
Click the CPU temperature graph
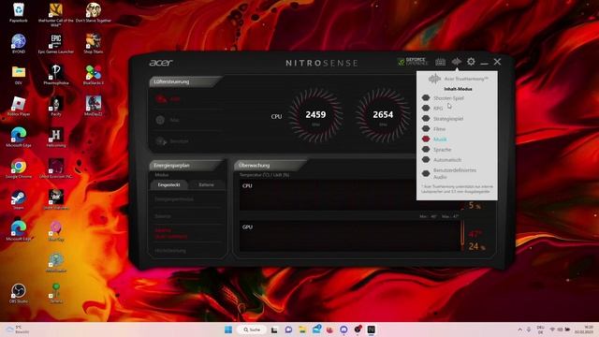coord(349,195)
